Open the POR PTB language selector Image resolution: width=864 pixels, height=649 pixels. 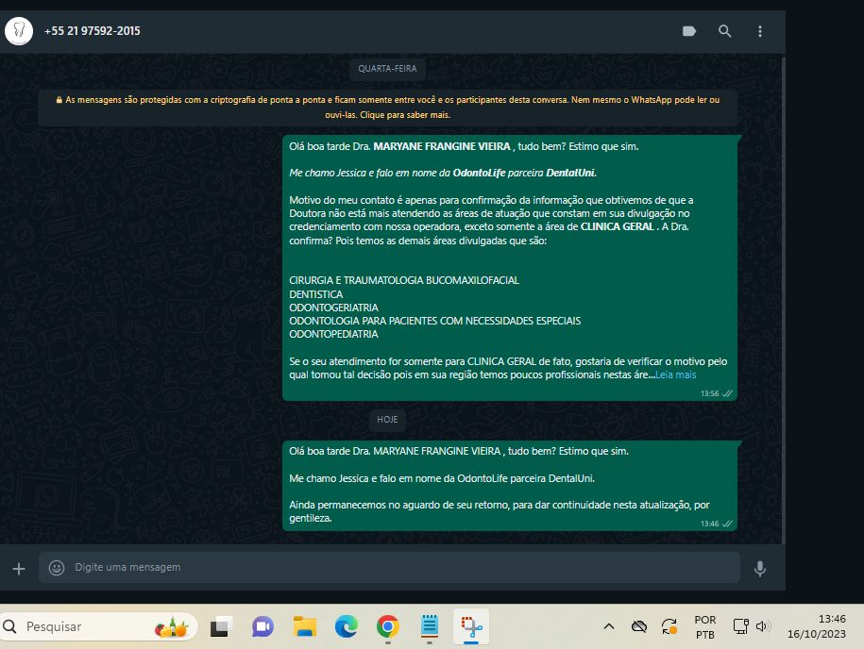[704, 627]
